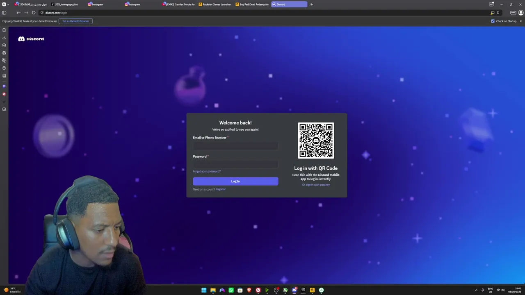Click the Discord login QR code
Image resolution: width=525 pixels, height=295 pixels.
click(x=316, y=141)
